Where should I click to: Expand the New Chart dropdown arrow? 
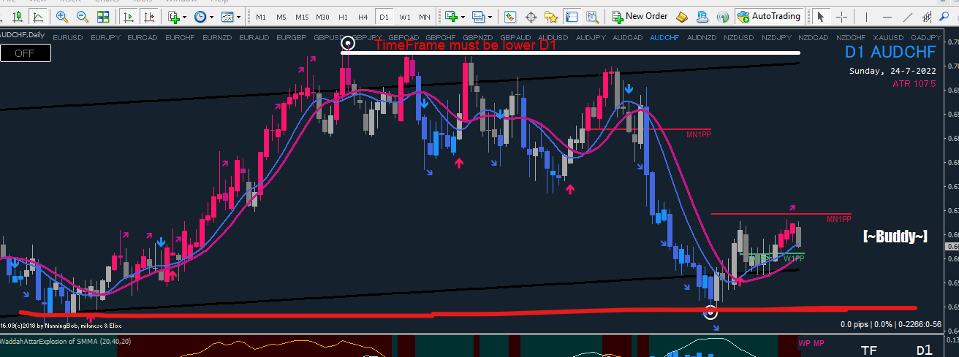click(463, 16)
